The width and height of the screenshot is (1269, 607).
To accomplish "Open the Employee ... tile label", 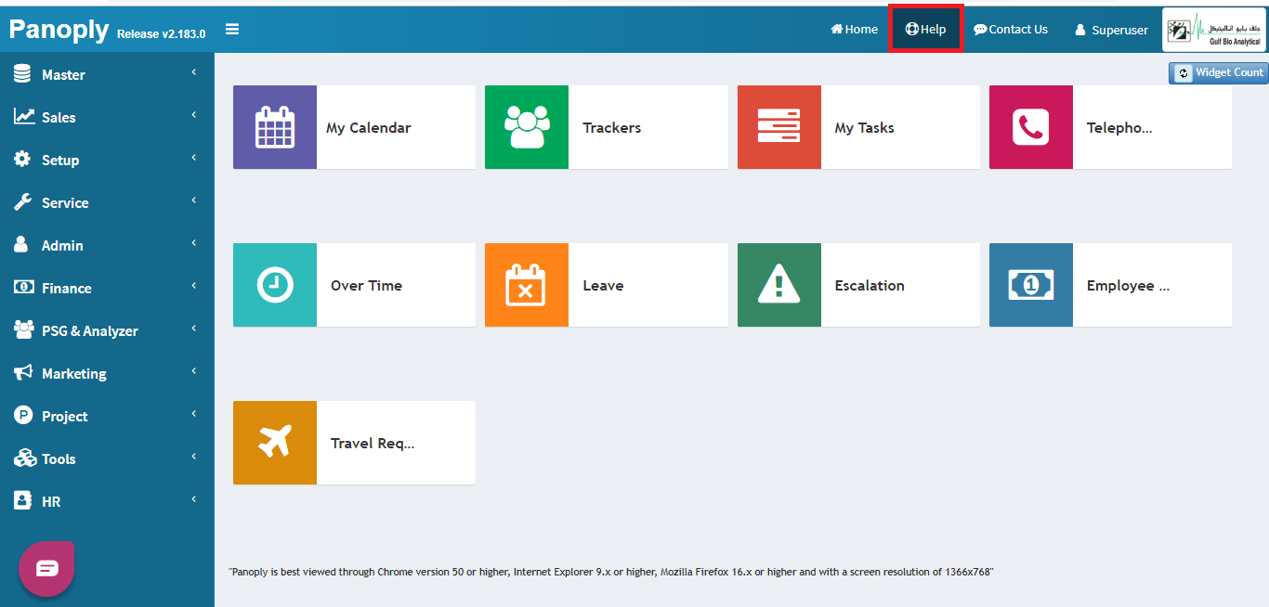I will (1128, 286).
